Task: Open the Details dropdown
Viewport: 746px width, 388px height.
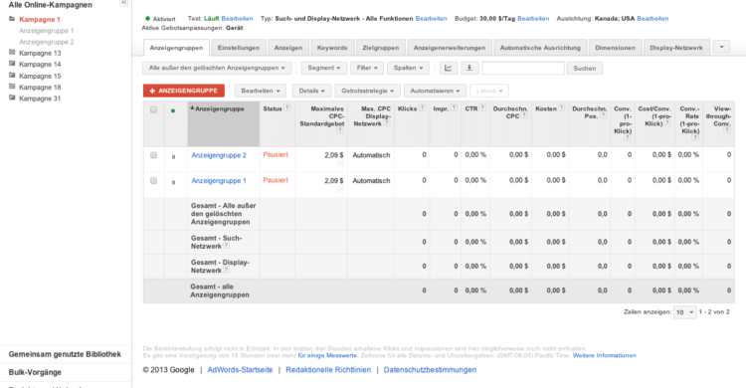Action: [311, 91]
